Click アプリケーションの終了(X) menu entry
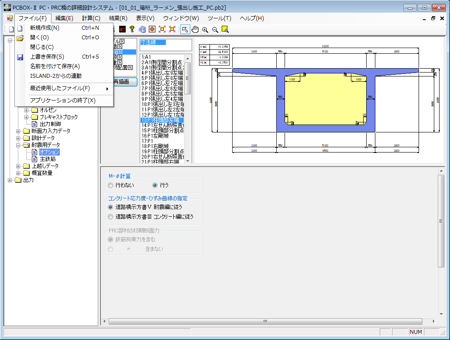The image size is (450, 340). pyautogui.click(x=62, y=101)
